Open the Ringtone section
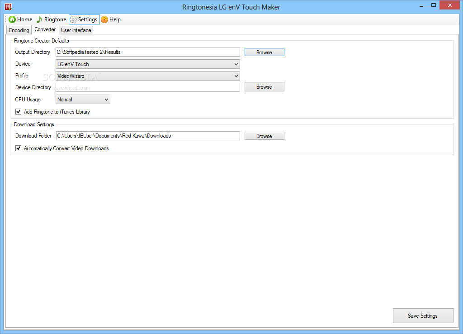This screenshot has height=334, width=463. (x=52, y=19)
